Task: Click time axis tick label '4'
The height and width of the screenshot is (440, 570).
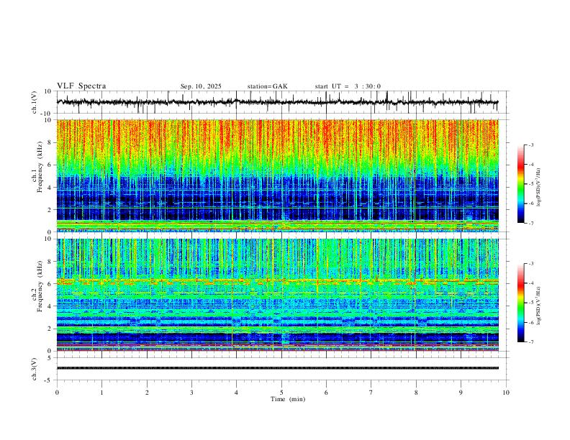Action: [x=237, y=393]
